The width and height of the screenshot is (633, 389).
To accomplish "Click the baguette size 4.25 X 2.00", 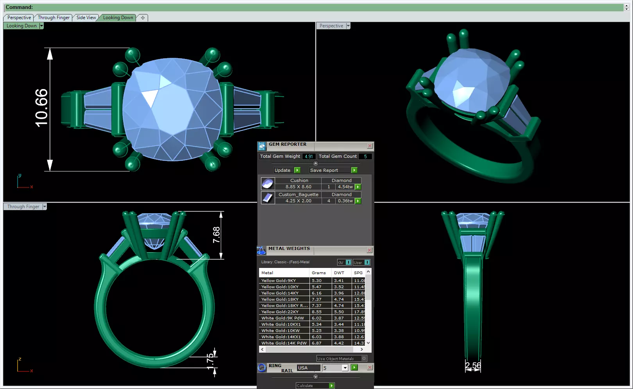I will click(298, 201).
